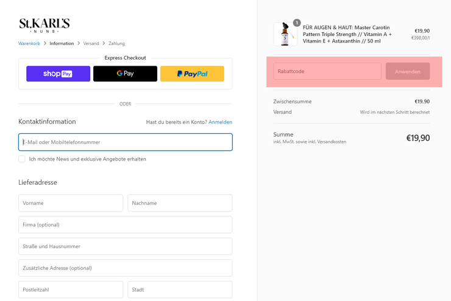Select the Information breadcrumb step
451x301 pixels.
[62, 44]
